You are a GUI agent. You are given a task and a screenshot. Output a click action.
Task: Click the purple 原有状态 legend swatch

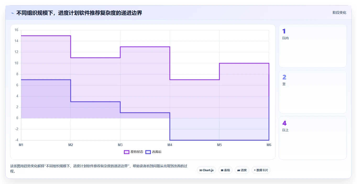(127, 152)
